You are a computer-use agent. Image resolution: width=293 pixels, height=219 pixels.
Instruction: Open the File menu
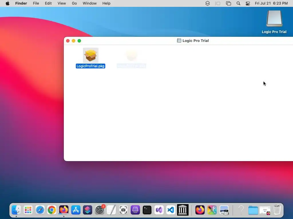point(36,3)
